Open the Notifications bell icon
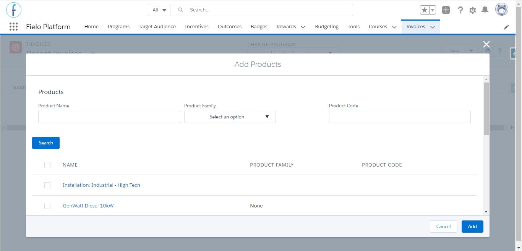The width and height of the screenshot is (522, 251). pos(485,10)
